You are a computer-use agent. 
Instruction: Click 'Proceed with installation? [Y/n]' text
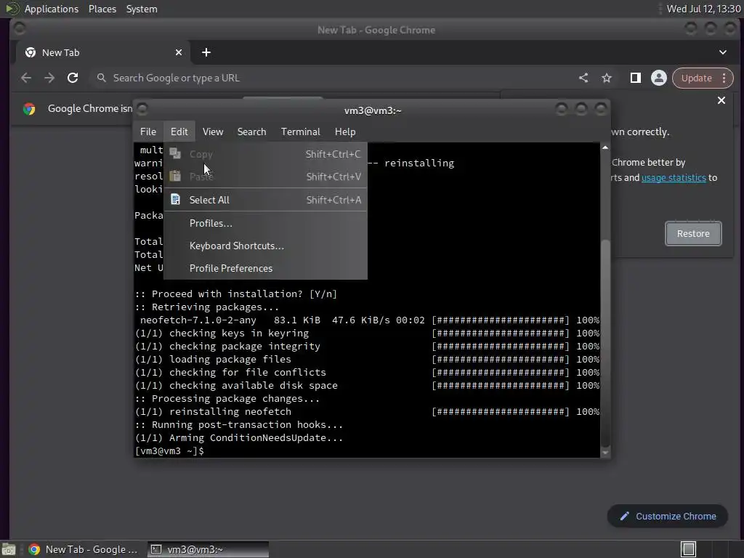[x=244, y=294]
